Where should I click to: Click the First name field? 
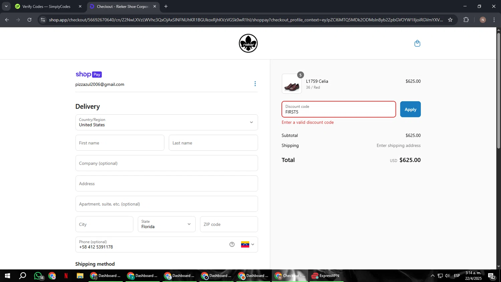pyautogui.click(x=120, y=143)
